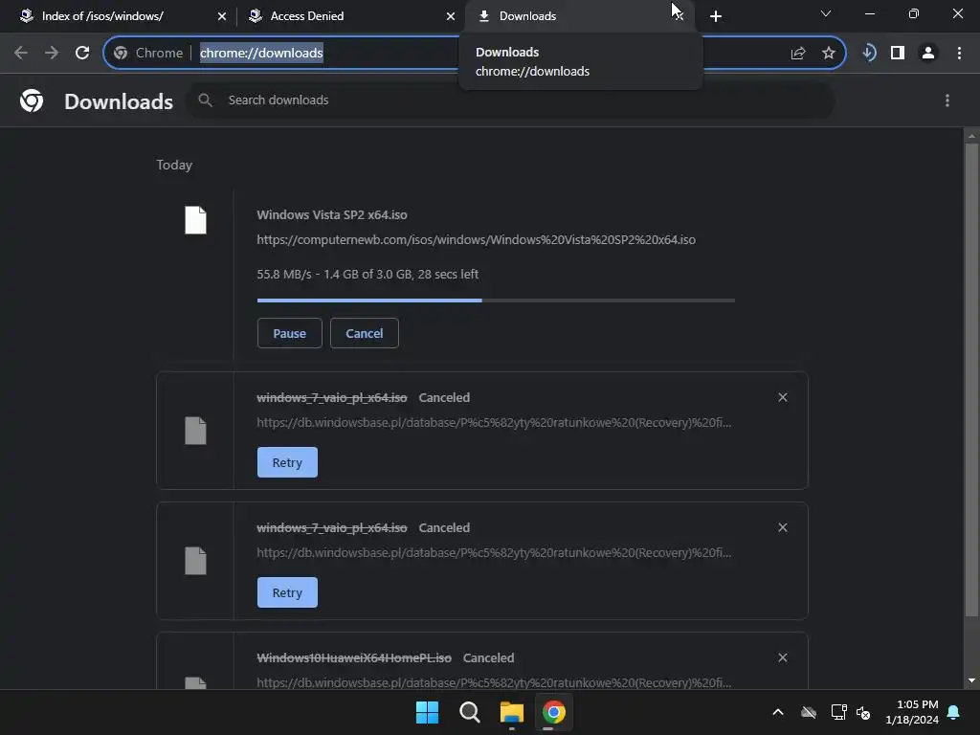Select the Downloads tab
This screenshot has height=735, width=980.
tap(563, 16)
